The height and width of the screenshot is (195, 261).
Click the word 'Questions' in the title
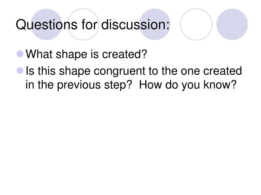[46, 25]
